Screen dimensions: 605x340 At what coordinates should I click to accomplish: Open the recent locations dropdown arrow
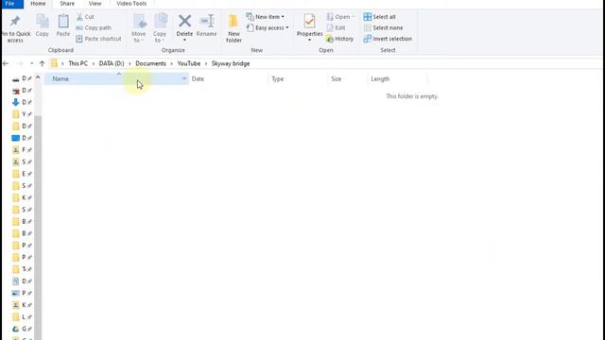[x=31, y=63]
